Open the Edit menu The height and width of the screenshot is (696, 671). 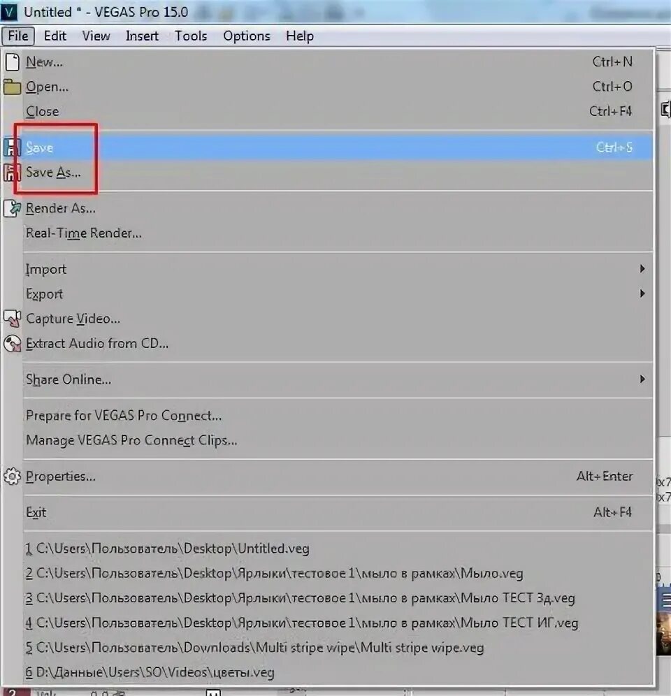pos(55,36)
